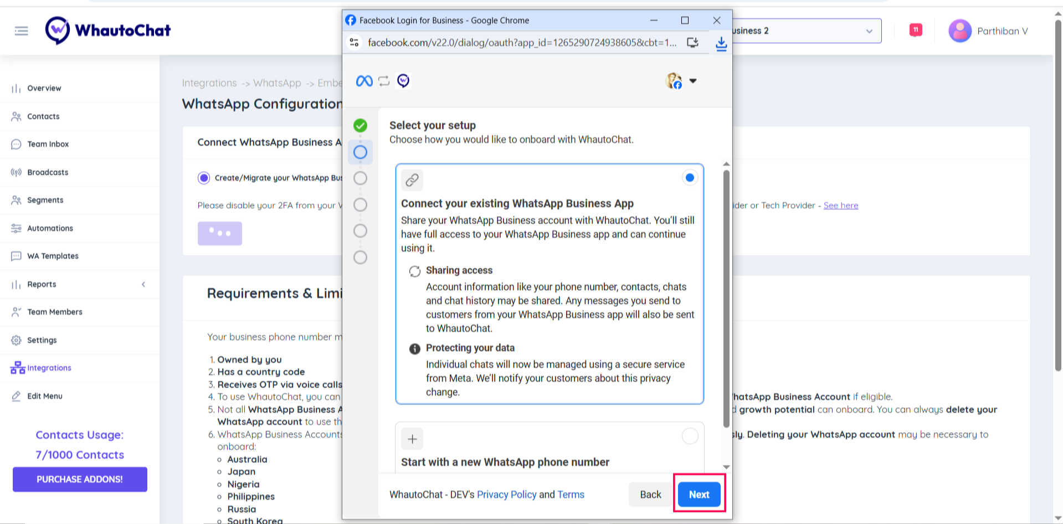Viewport: 1063px width, 524px height.
Task: Click the facebook.com URL in popup address bar
Action: [x=522, y=43]
